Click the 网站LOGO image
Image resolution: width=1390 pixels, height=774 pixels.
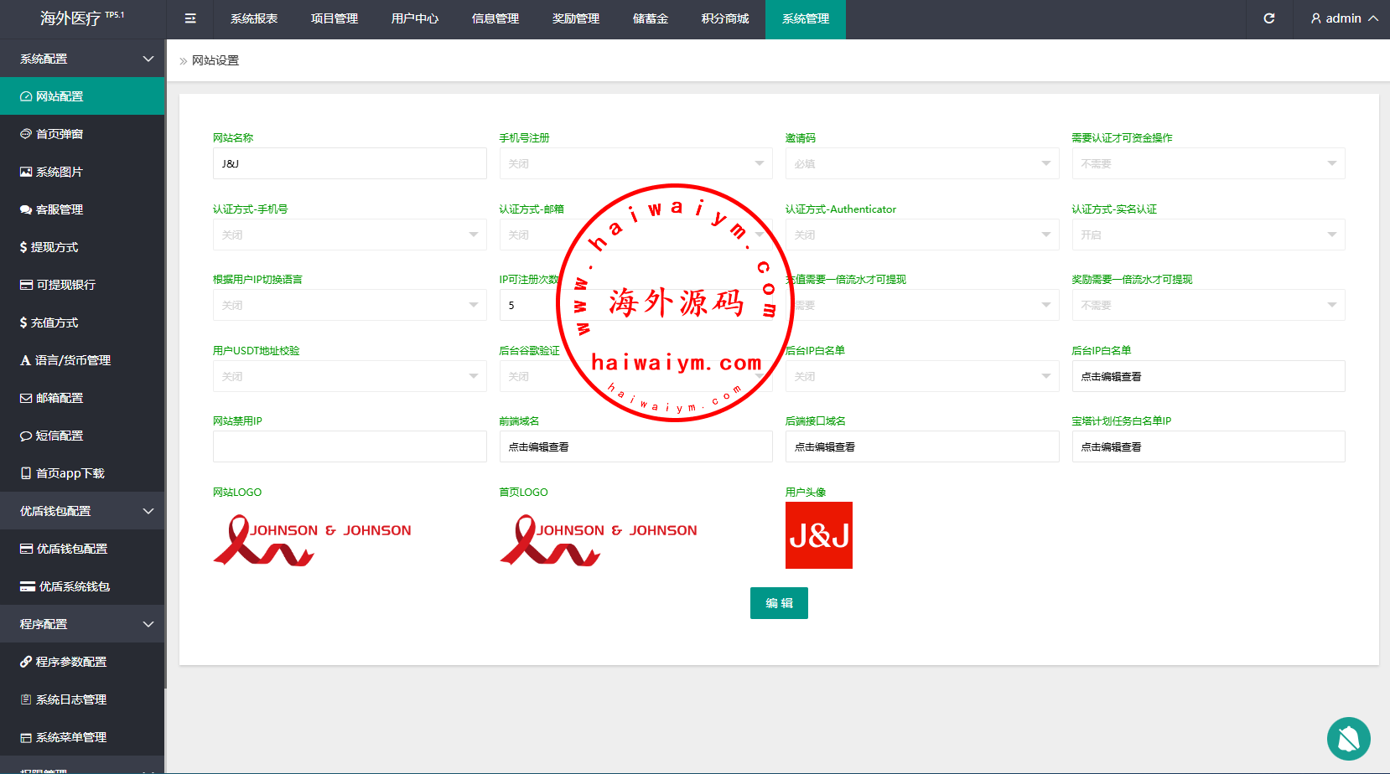[313, 540]
